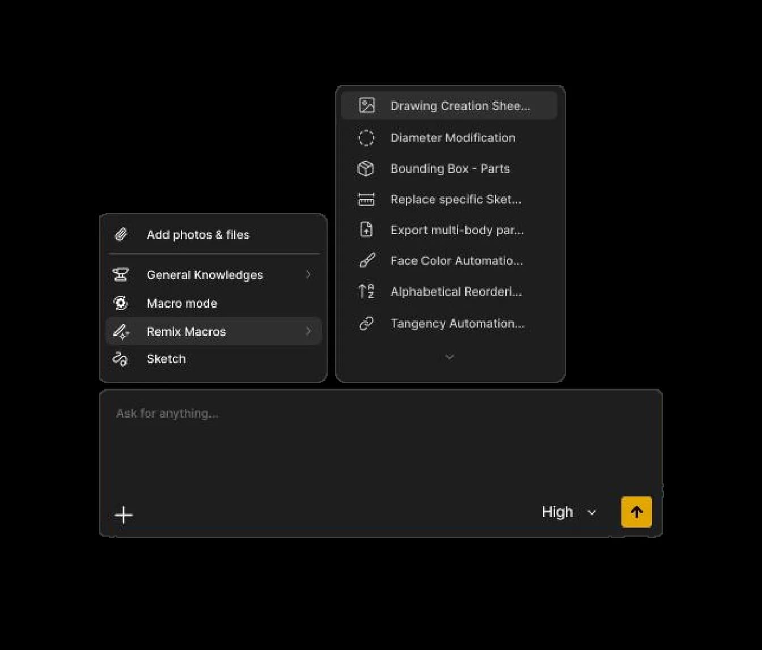Click the Macro mode gear icon
Viewport: 762px width, 650px height.
(x=121, y=303)
